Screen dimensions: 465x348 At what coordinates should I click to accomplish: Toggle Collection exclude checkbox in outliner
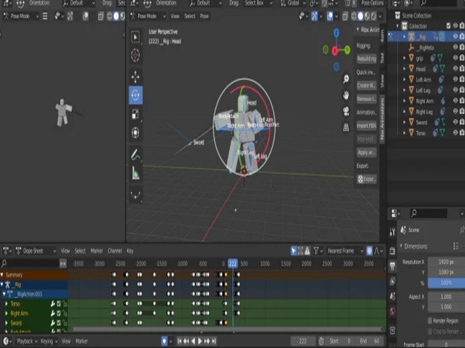pyautogui.click(x=448, y=26)
